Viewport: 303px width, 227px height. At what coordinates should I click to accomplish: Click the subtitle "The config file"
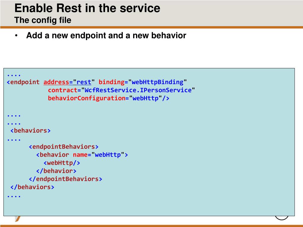click(x=43, y=20)
